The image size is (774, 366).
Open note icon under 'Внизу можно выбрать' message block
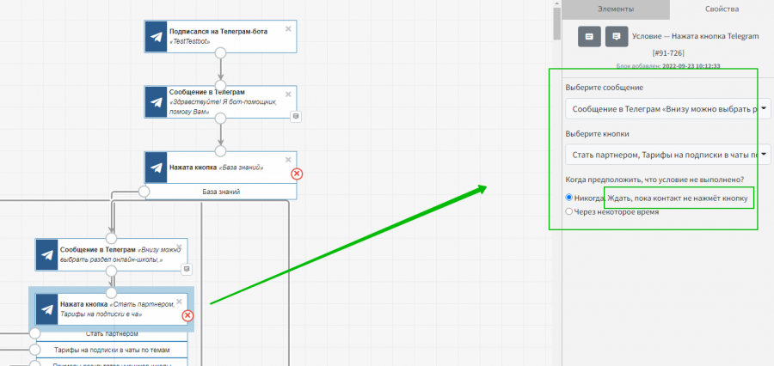tap(187, 268)
